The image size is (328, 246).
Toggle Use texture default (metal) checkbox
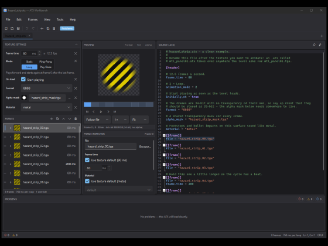coord(87,182)
